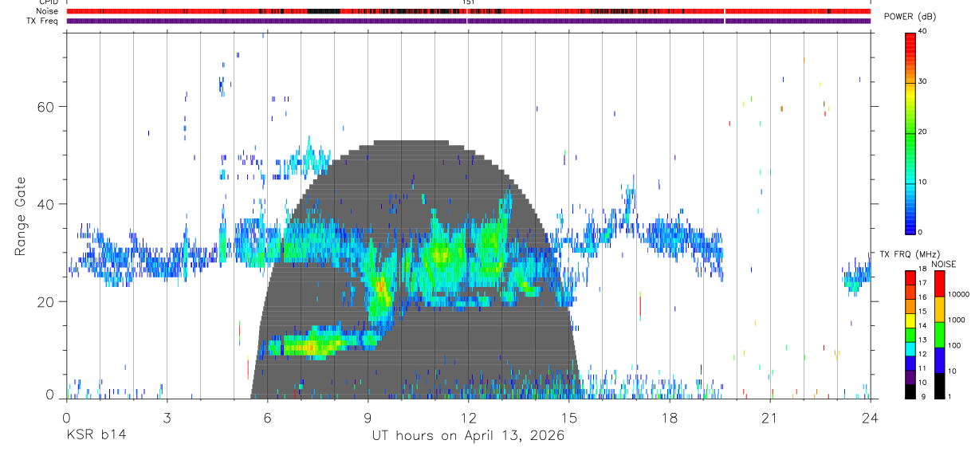979x452 pixels.
Task: Click the 10000 label on the noise legend
Action: coord(958,294)
